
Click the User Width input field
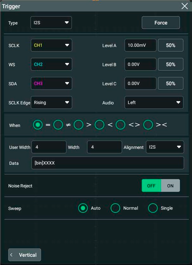coord(49,147)
